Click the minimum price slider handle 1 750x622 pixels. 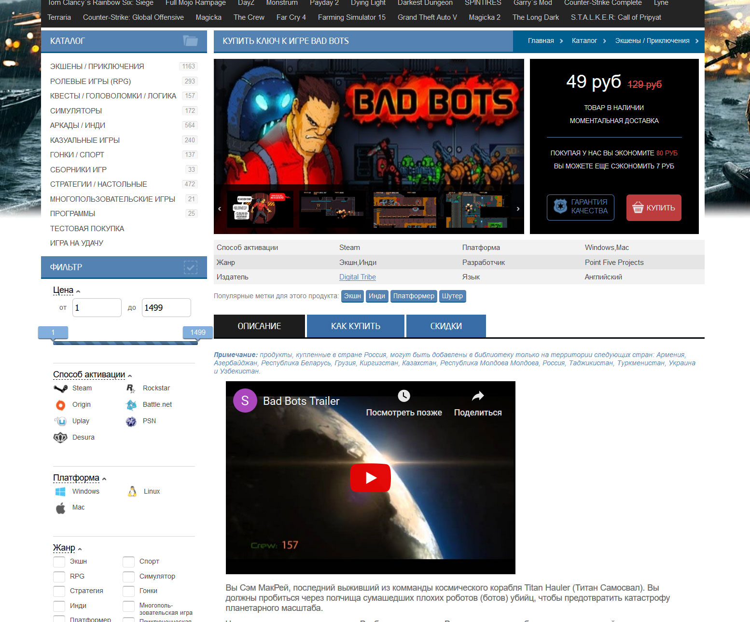tap(53, 332)
